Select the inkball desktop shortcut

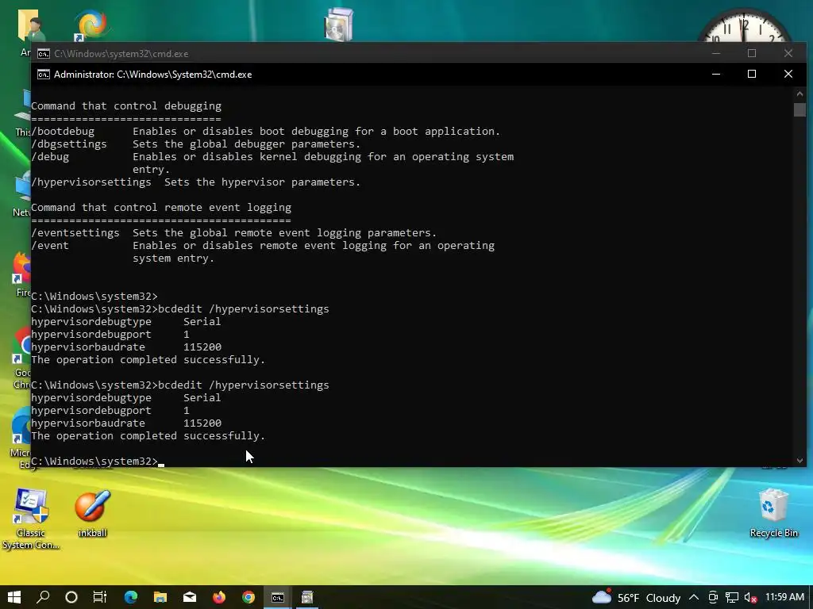tap(92, 513)
